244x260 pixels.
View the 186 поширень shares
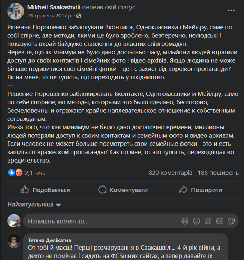click(x=218, y=172)
